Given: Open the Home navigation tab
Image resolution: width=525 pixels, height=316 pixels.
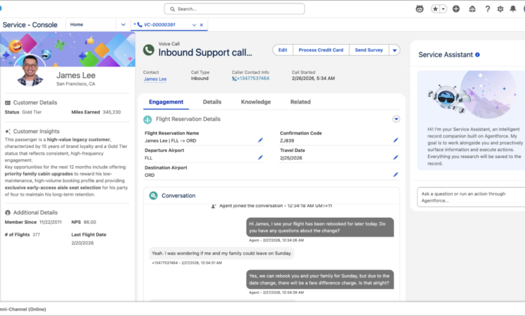Looking at the screenshot, I should tap(77, 24).
